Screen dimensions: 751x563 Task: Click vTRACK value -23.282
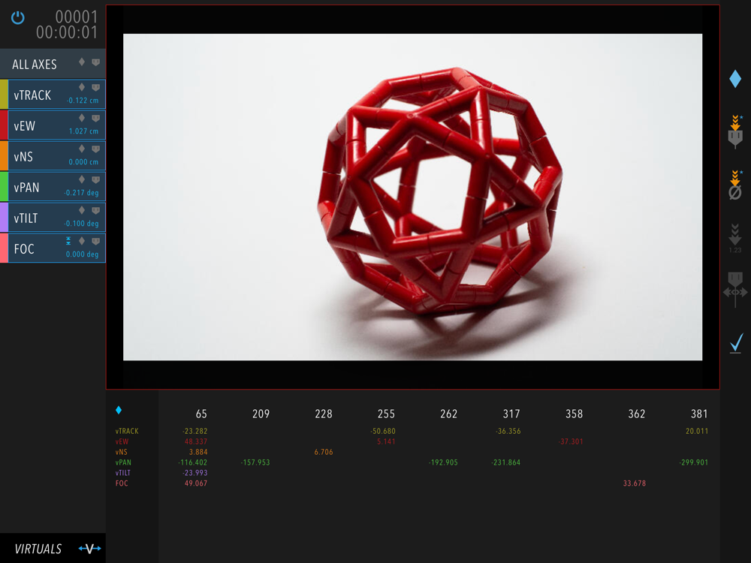[195, 431]
